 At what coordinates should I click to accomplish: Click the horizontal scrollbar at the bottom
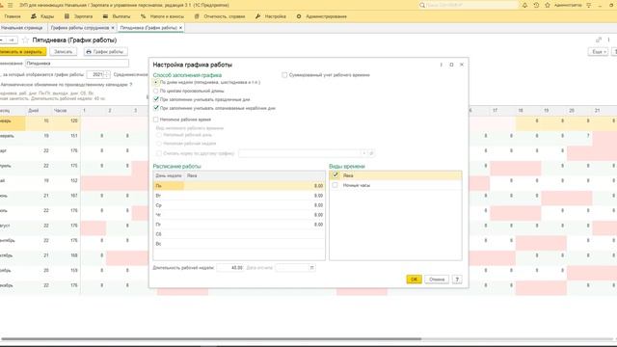click(211, 338)
